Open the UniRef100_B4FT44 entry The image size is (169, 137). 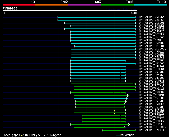152,66
